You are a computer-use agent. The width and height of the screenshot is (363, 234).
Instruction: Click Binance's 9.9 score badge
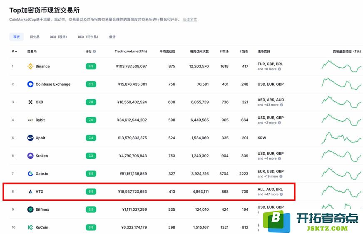pos(91,67)
